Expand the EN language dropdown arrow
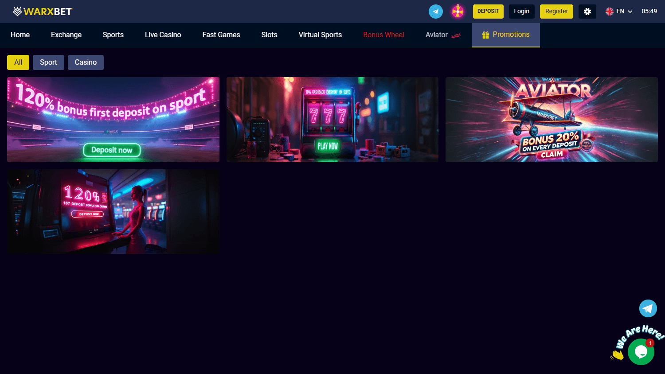This screenshot has height=374, width=665. coord(630,12)
